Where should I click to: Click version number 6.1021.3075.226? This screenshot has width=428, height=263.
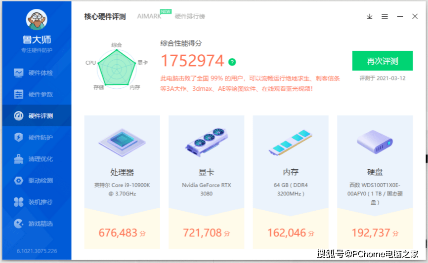coord(37,251)
